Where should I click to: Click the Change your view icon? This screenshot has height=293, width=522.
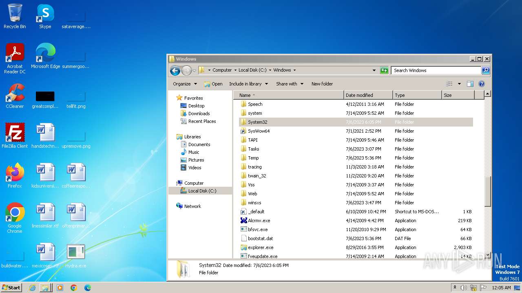tap(449, 84)
